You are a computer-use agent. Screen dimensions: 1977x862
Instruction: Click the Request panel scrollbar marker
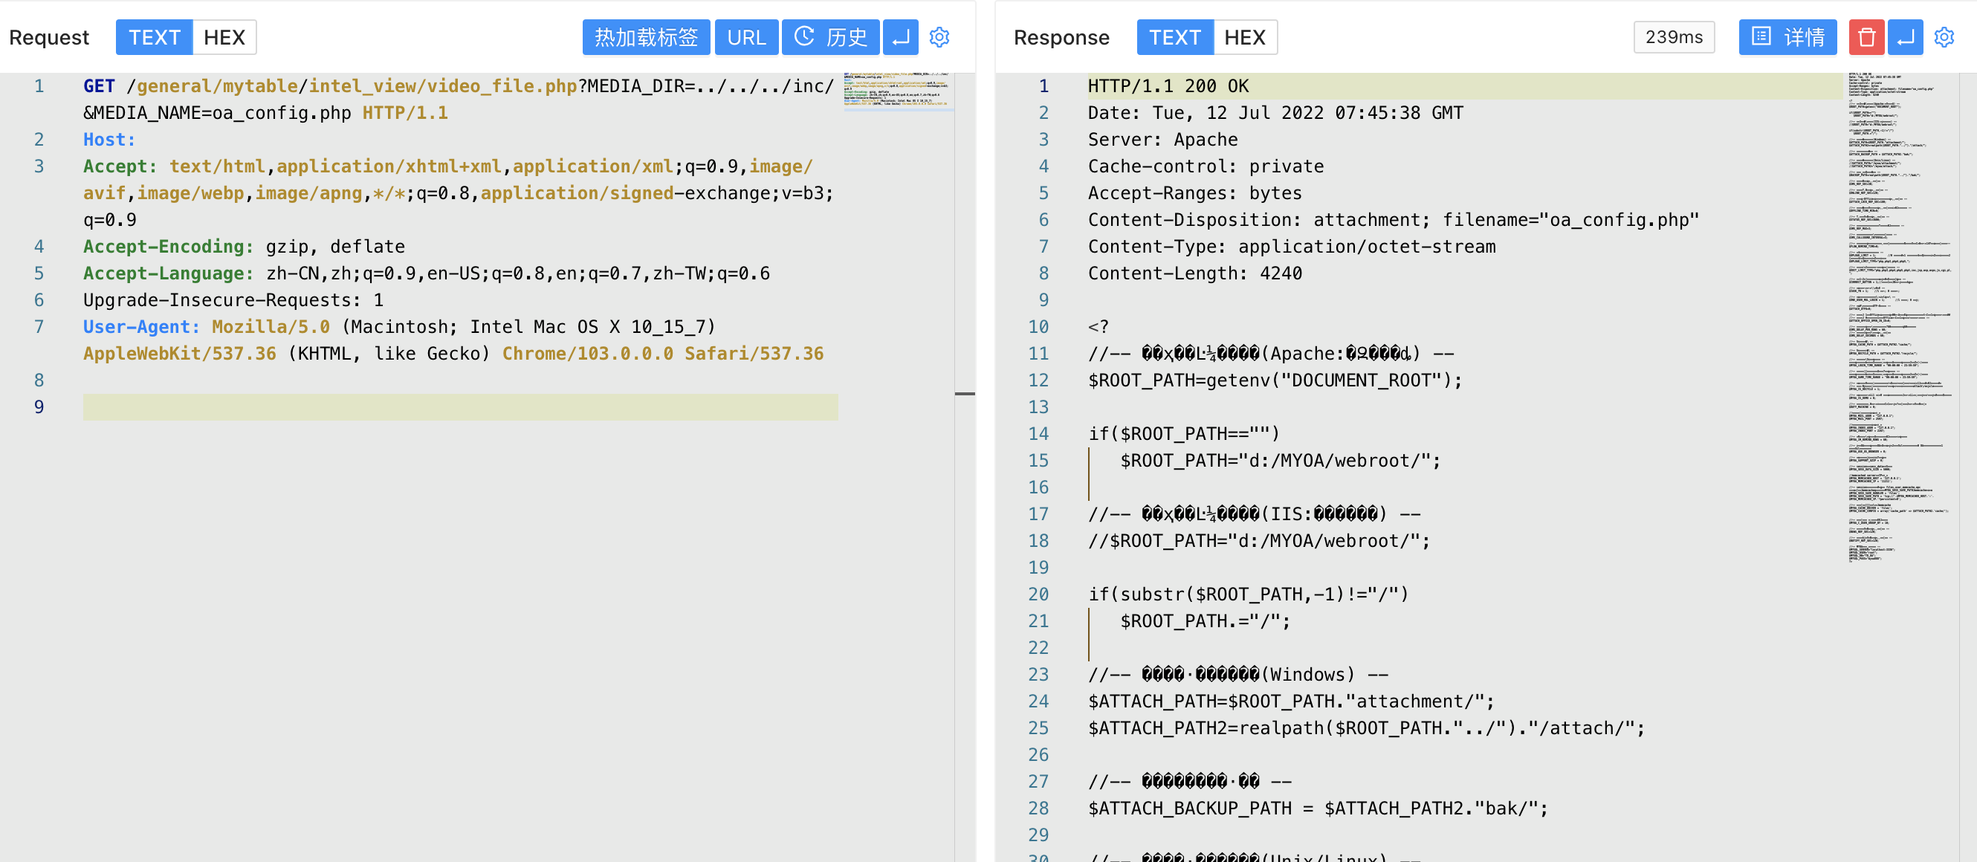coord(965,394)
